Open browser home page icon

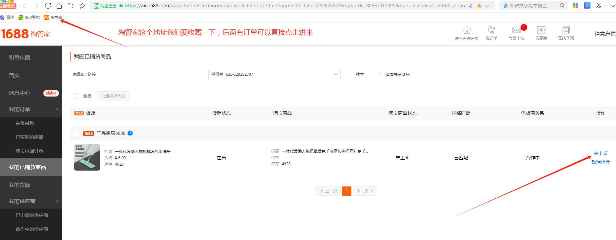click(x=59, y=6)
